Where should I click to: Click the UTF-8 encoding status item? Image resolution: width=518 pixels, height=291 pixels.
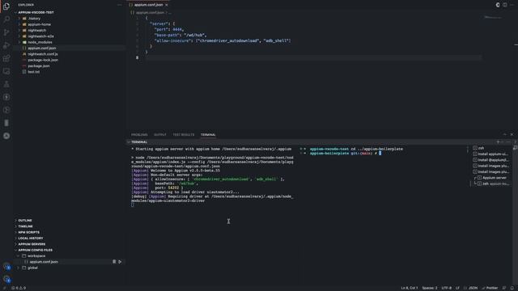point(446,288)
